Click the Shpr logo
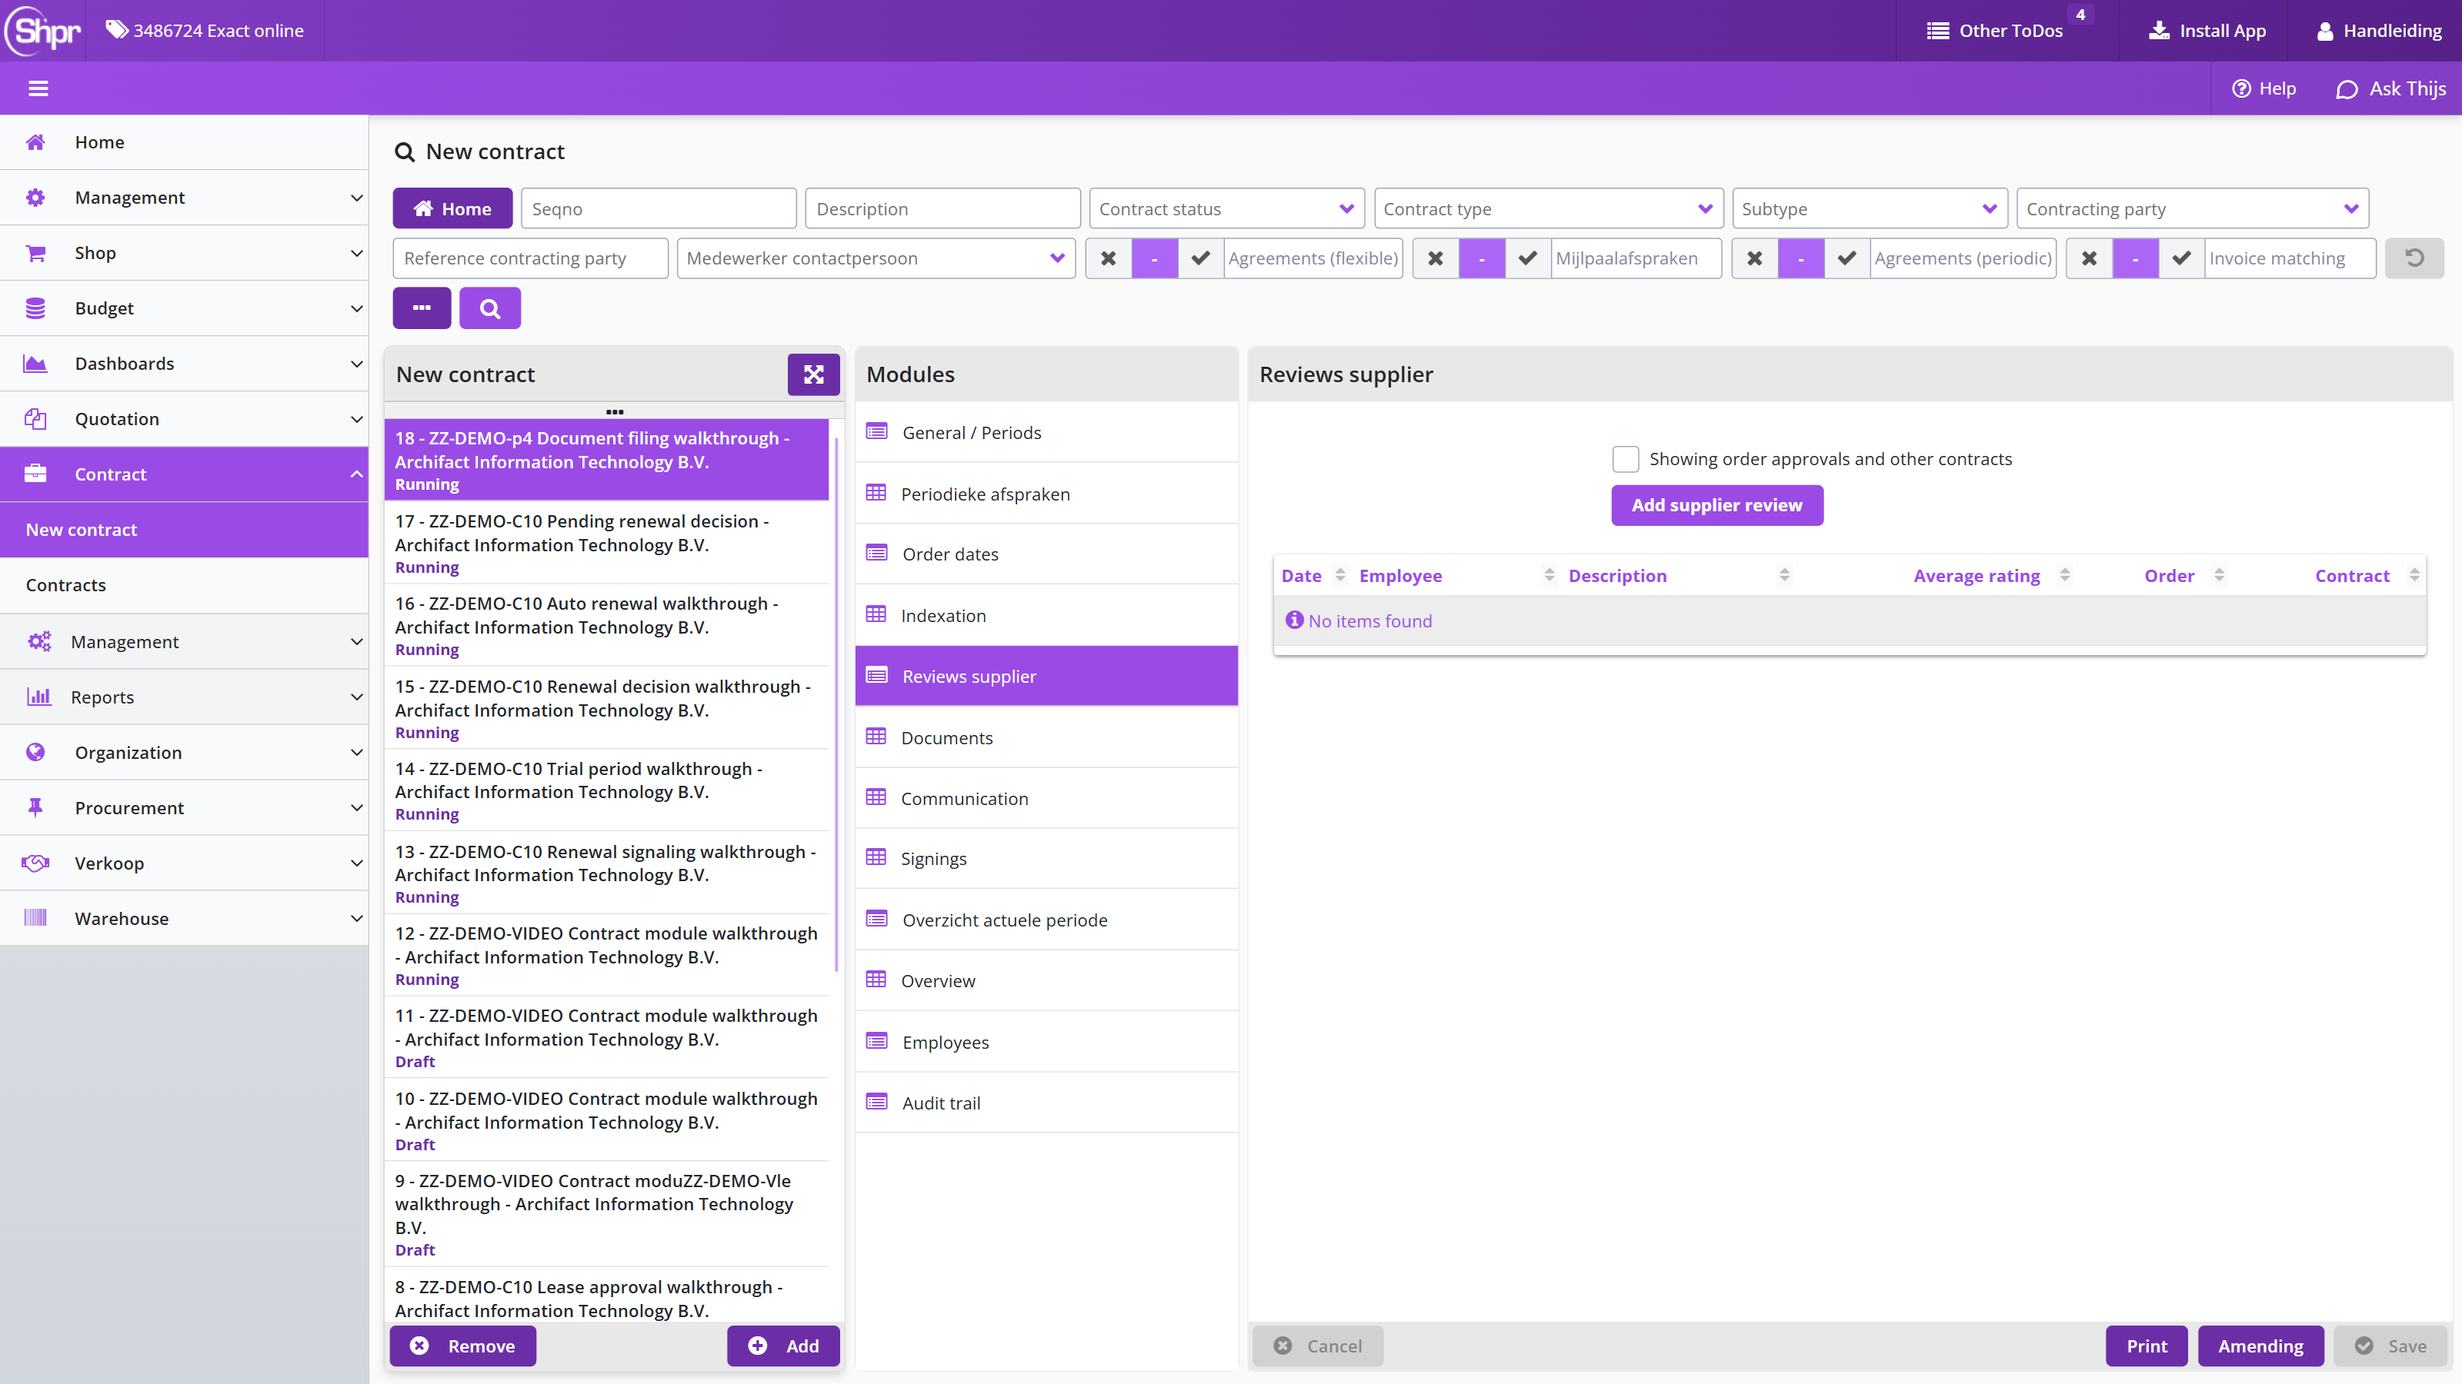This screenshot has width=2462, height=1384. tap(43, 31)
